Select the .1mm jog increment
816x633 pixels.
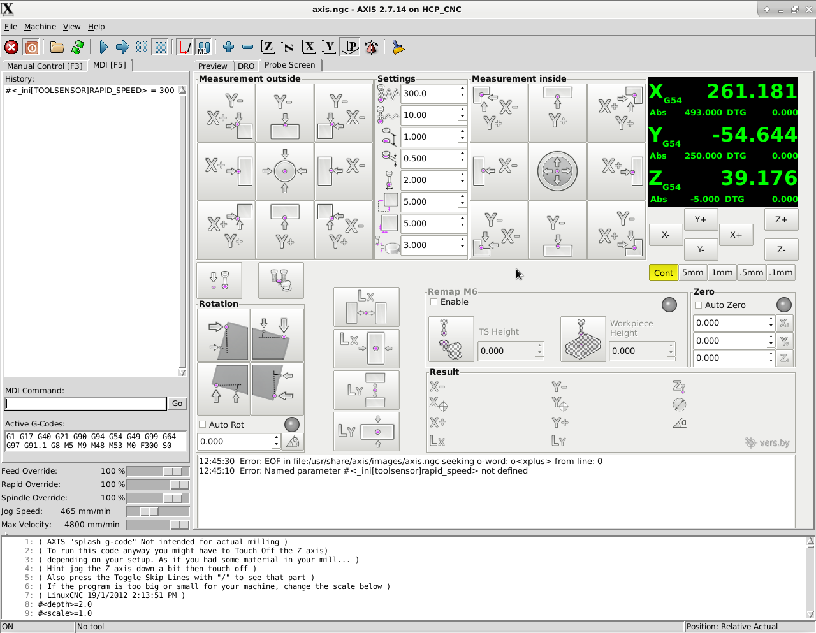pyautogui.click(x=781, y=273)
